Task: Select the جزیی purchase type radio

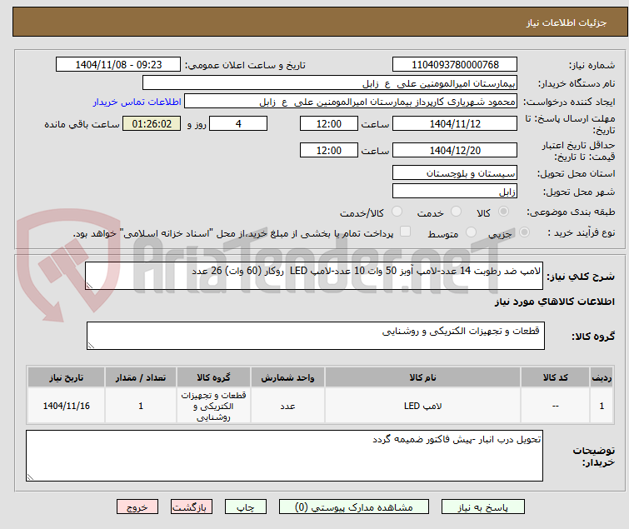Action: point(524,232)
